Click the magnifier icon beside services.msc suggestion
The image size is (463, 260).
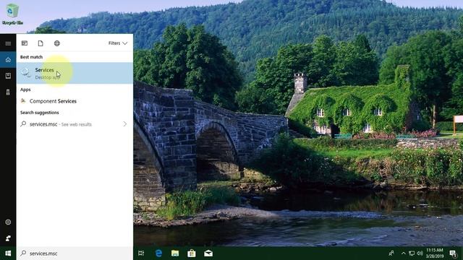coord(23,123)
